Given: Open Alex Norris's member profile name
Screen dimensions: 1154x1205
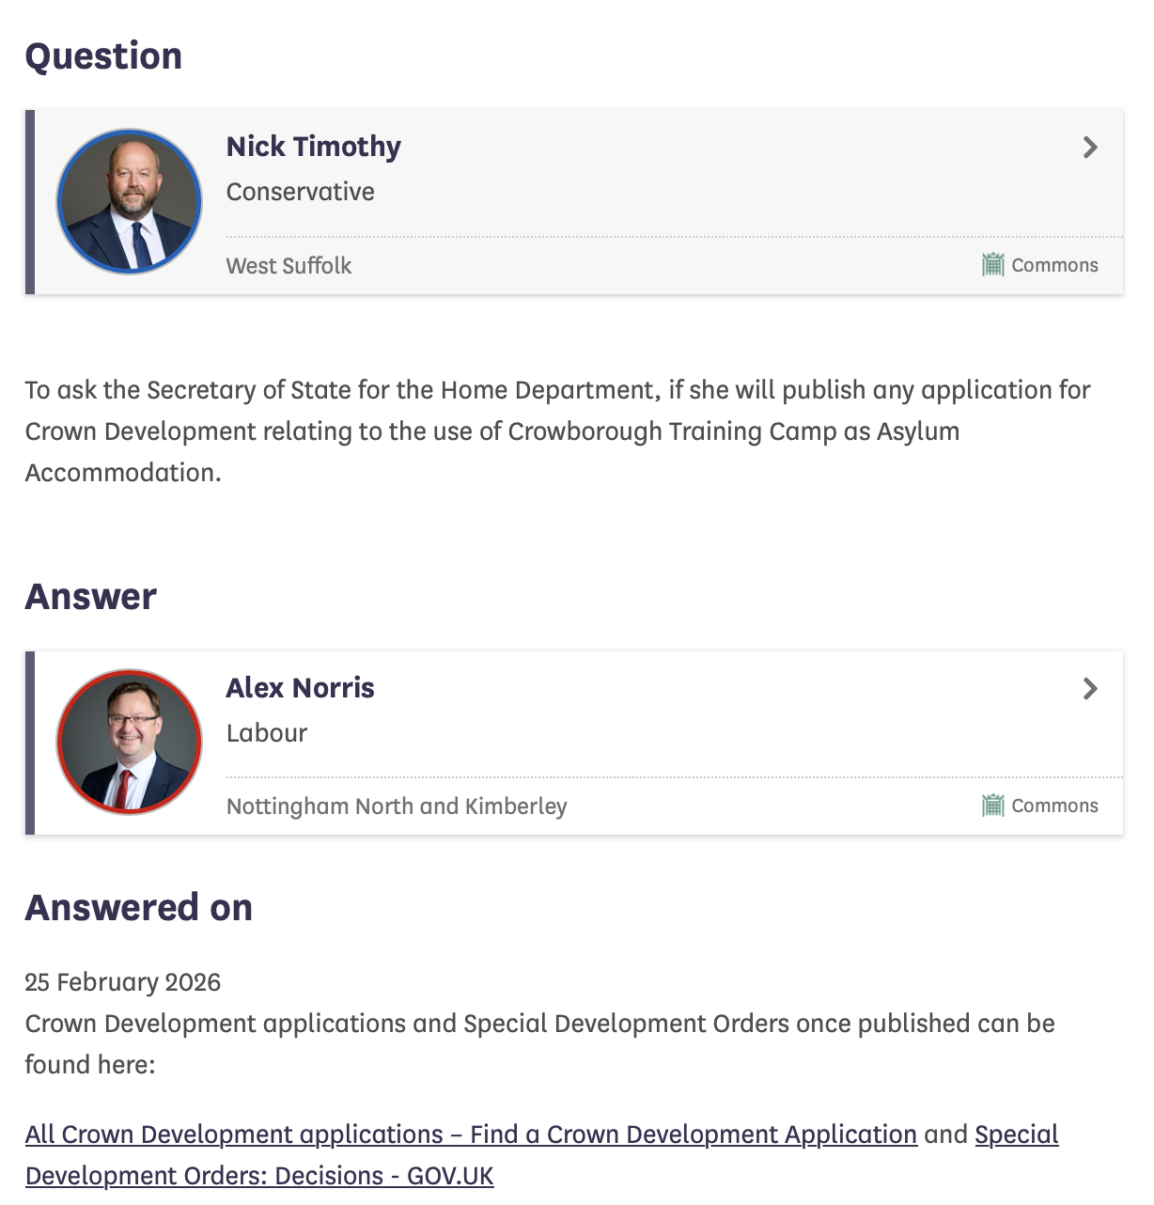Looking at the screenshot, I should [x=300, y=688].
